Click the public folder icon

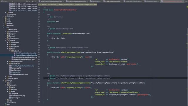point(6,21)
